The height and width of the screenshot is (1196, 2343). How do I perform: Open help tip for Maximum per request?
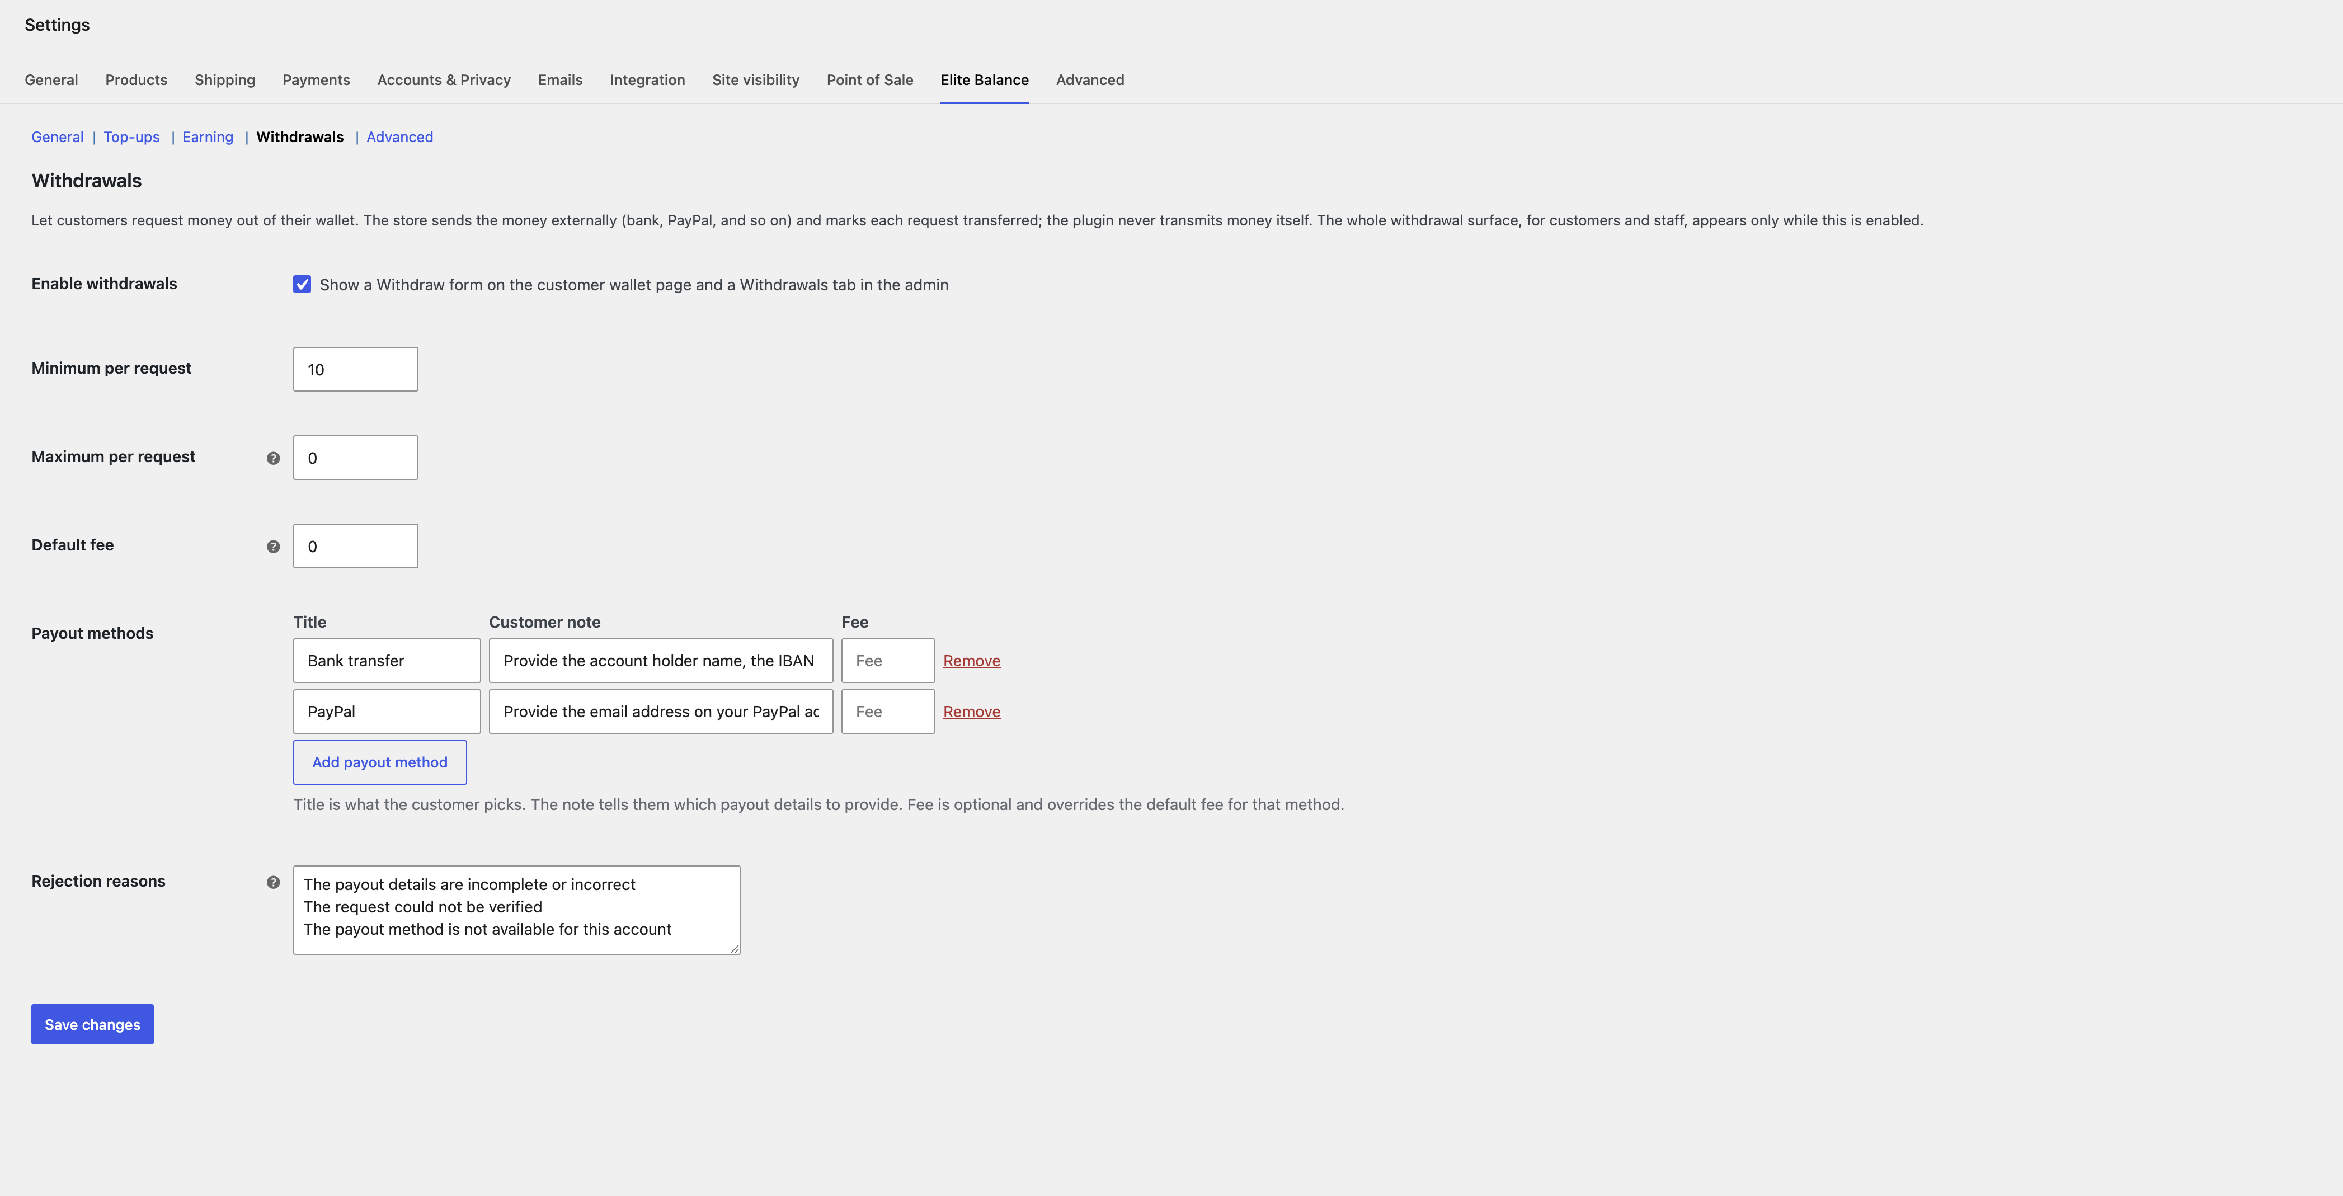273,458
